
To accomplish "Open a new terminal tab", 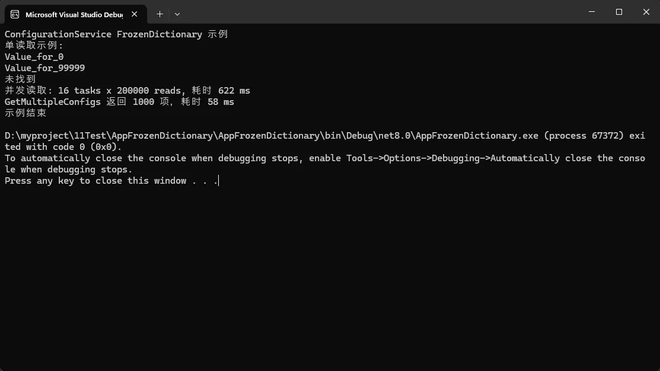I will tap(160, 14).
